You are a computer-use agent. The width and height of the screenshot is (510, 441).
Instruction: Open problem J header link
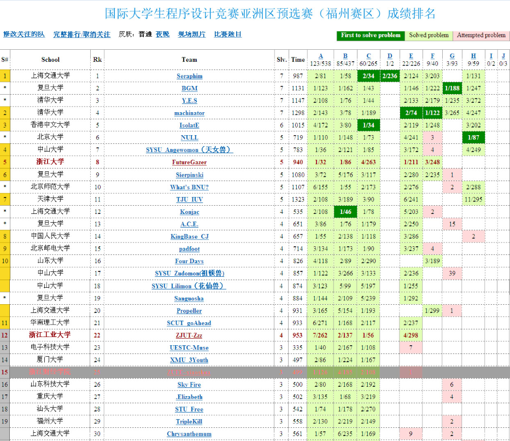[x=503, y=56]
